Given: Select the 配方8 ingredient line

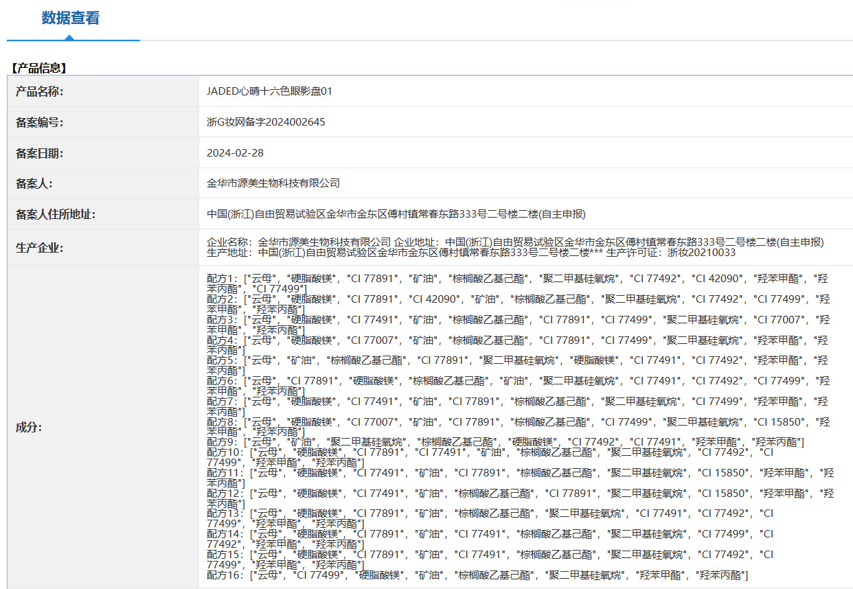Looking at the screenshot, I should (x=518, y=426).
